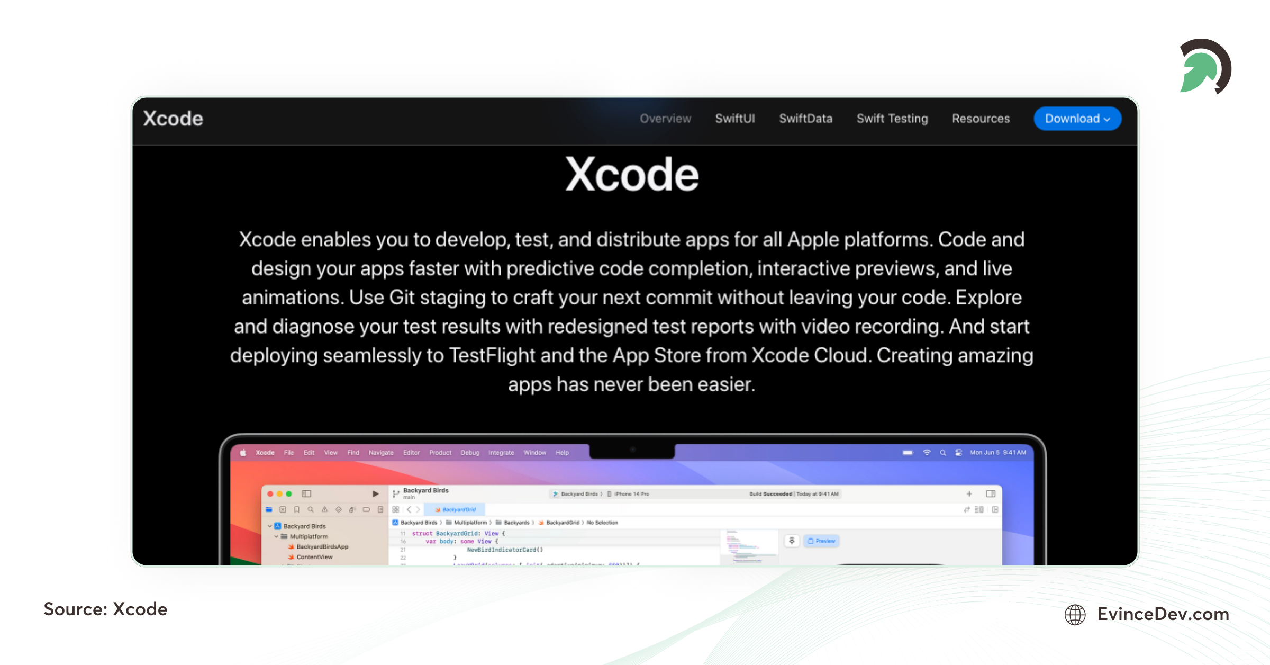Image resolution: width=1270 pixels, height=665 pixels.
Task: Select the Bookmark navigator icon
Action: tap(296, 510)
